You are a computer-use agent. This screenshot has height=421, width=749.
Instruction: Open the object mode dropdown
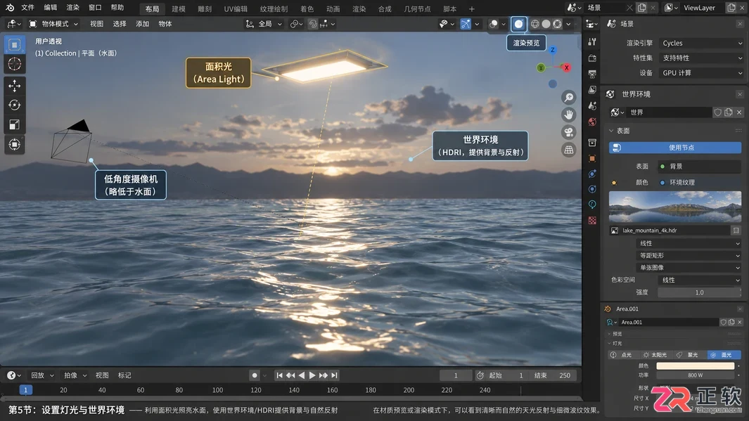tap(54, 24)
